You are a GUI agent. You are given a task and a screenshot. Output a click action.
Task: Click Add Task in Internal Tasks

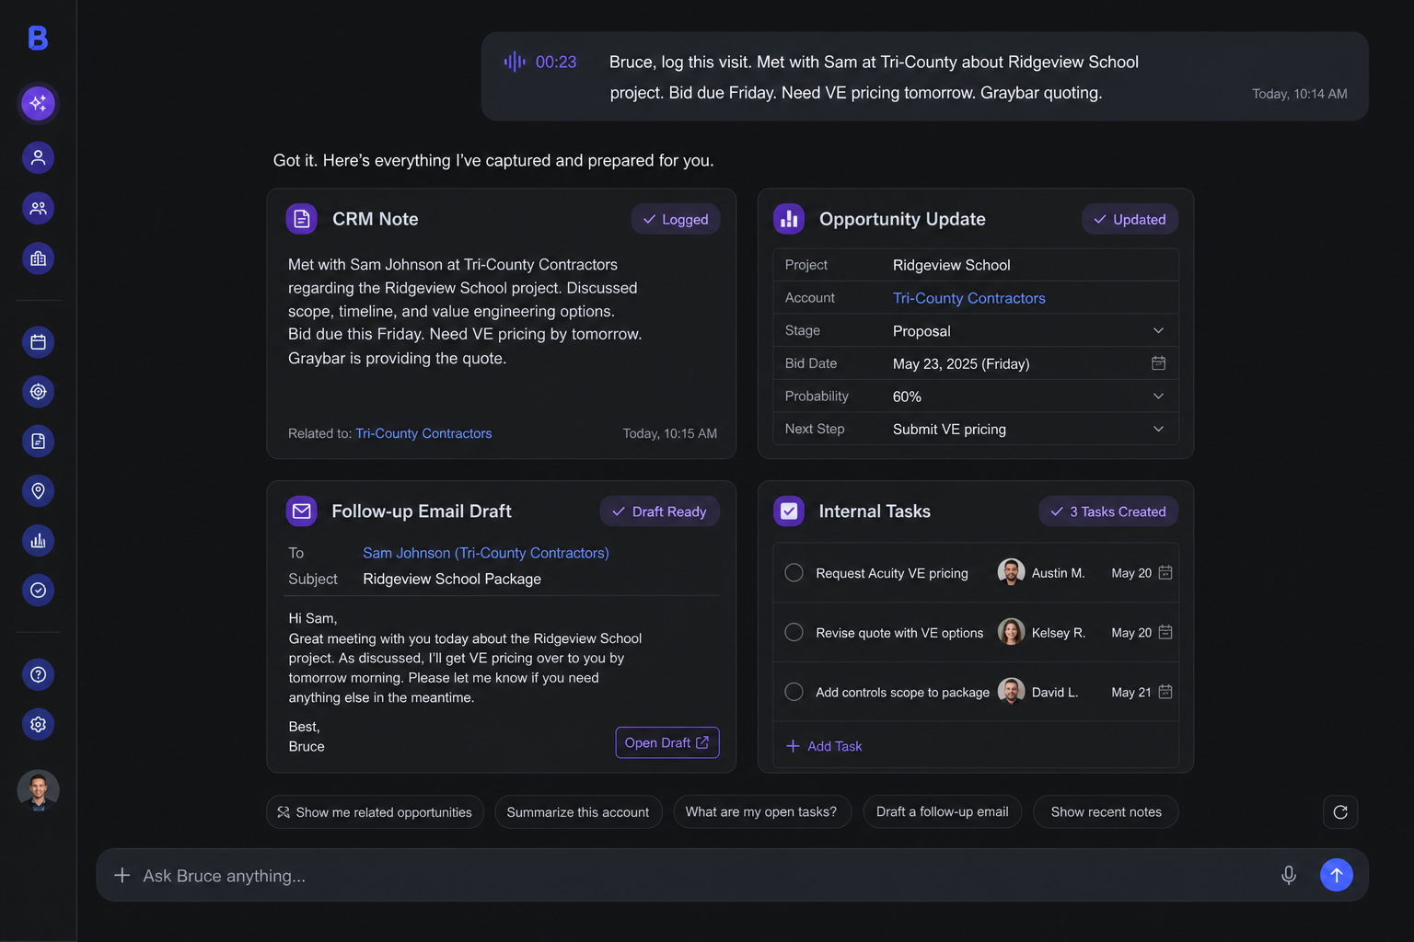824,746
